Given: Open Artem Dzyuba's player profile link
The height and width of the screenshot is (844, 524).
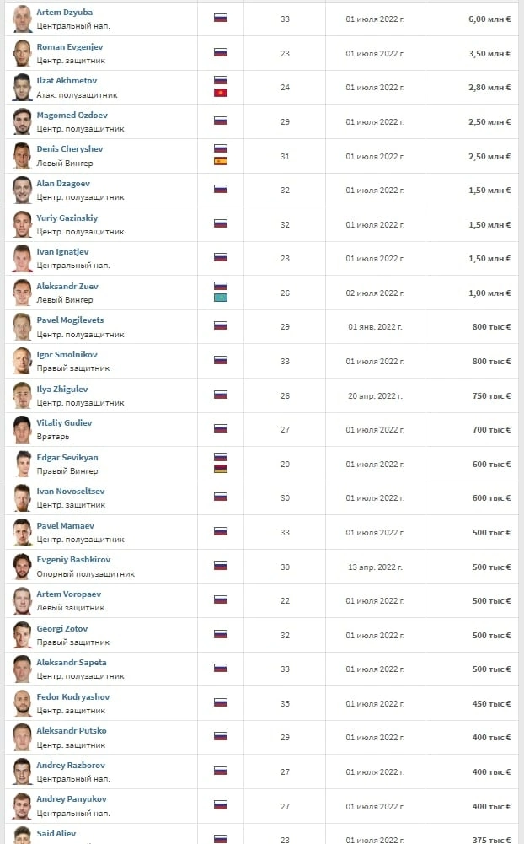Looking at the screenshot, I should tap(65, 13).
